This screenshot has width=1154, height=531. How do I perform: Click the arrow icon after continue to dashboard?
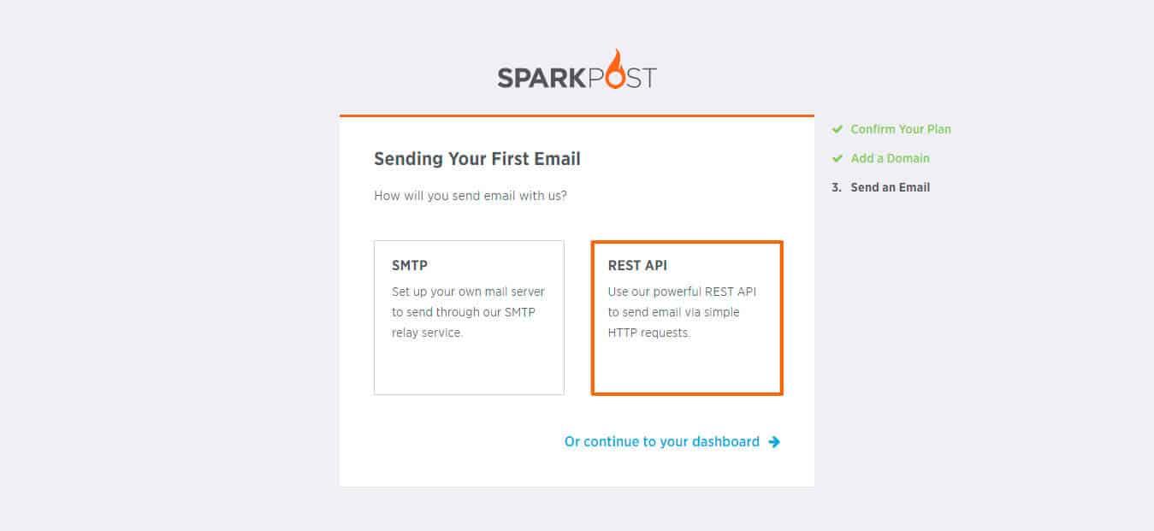774,442
